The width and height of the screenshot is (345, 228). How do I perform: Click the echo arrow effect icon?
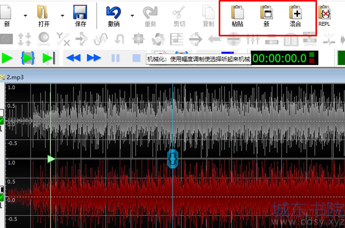point(82,39)
